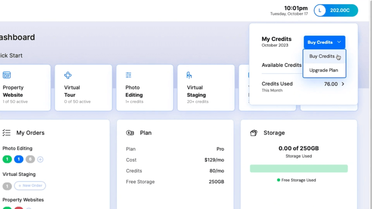
Task: Open the Photo Editing sliders icon card
Action: 129,75
